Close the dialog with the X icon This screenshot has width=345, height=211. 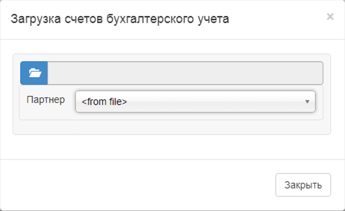tap(330, 17)
